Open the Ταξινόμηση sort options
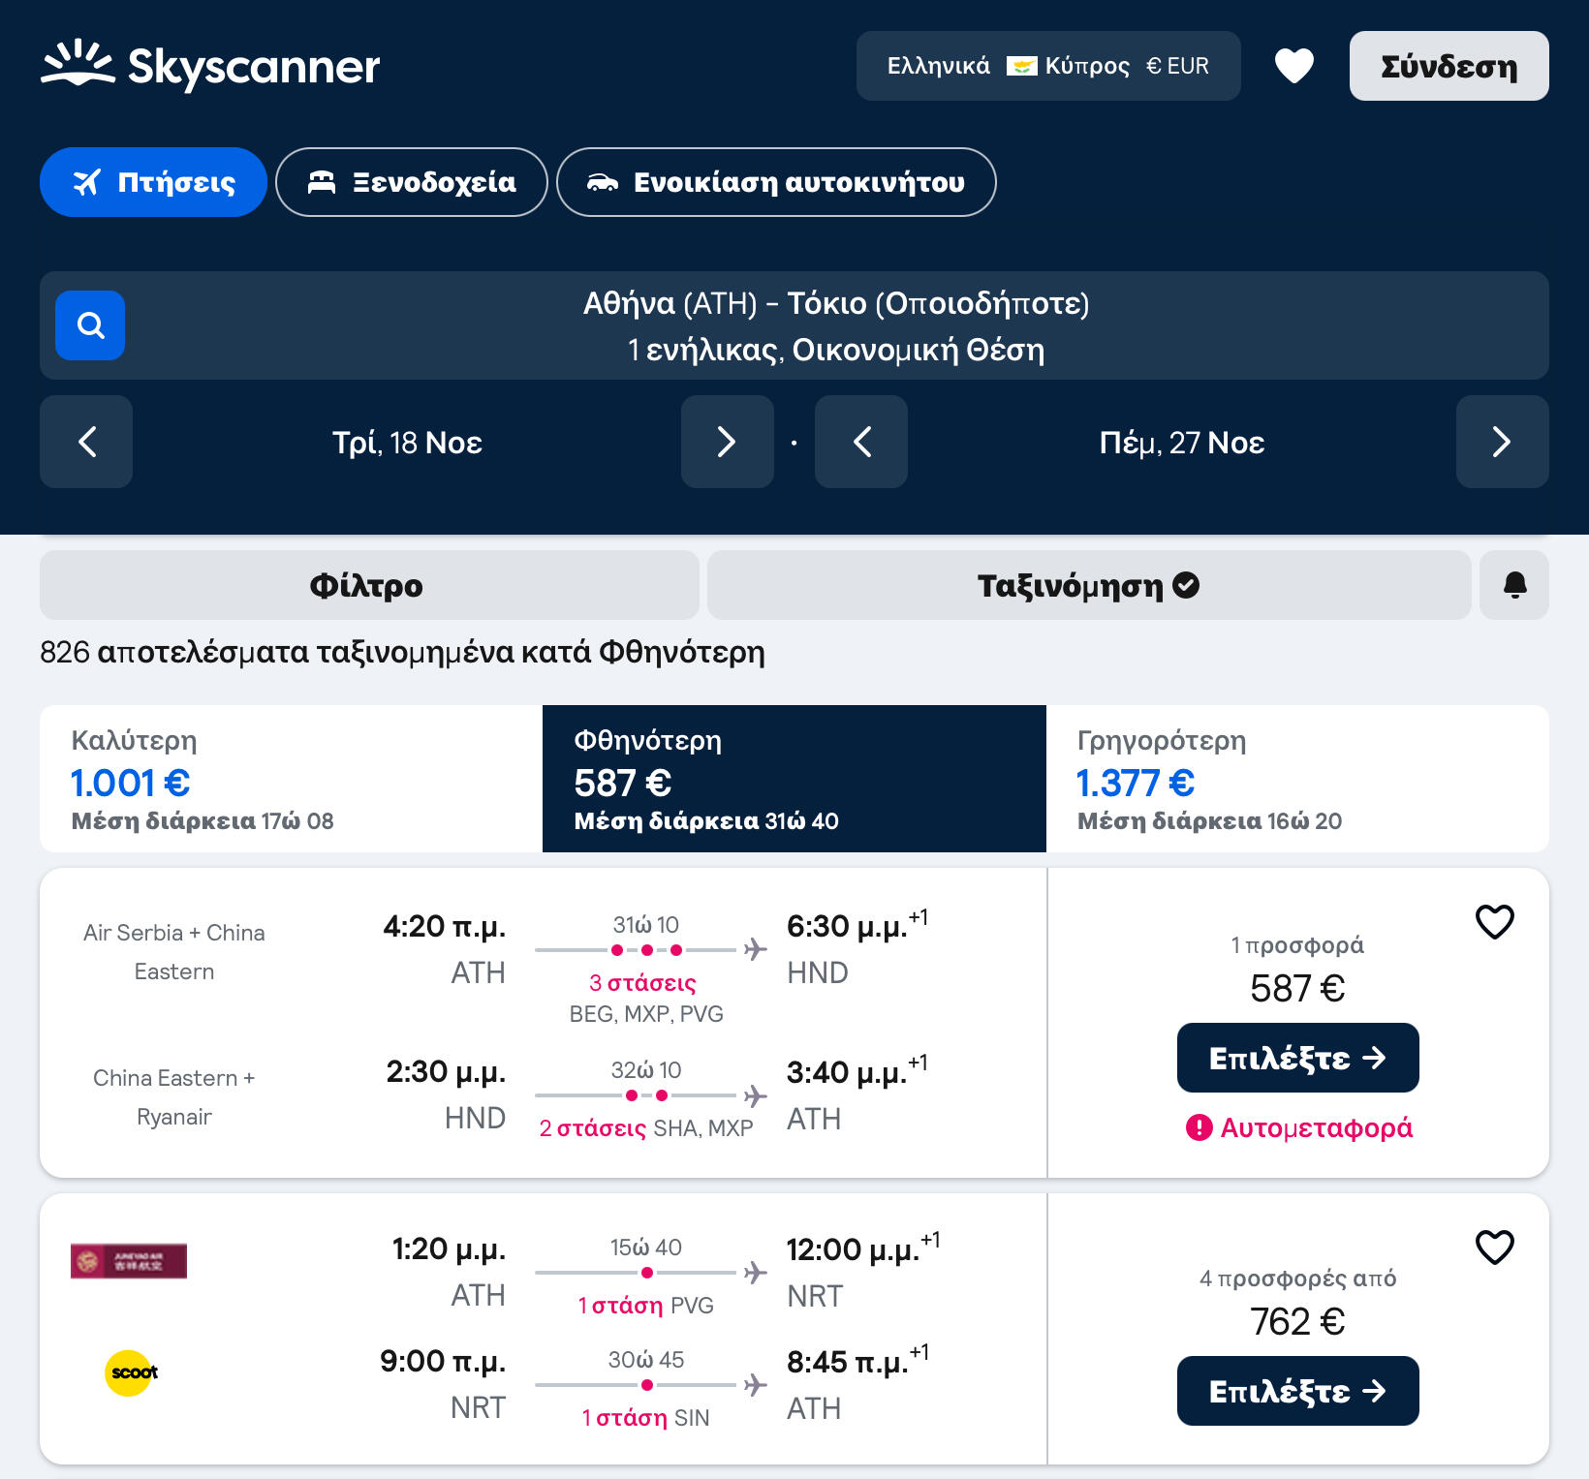 (x=1088, y=585)
